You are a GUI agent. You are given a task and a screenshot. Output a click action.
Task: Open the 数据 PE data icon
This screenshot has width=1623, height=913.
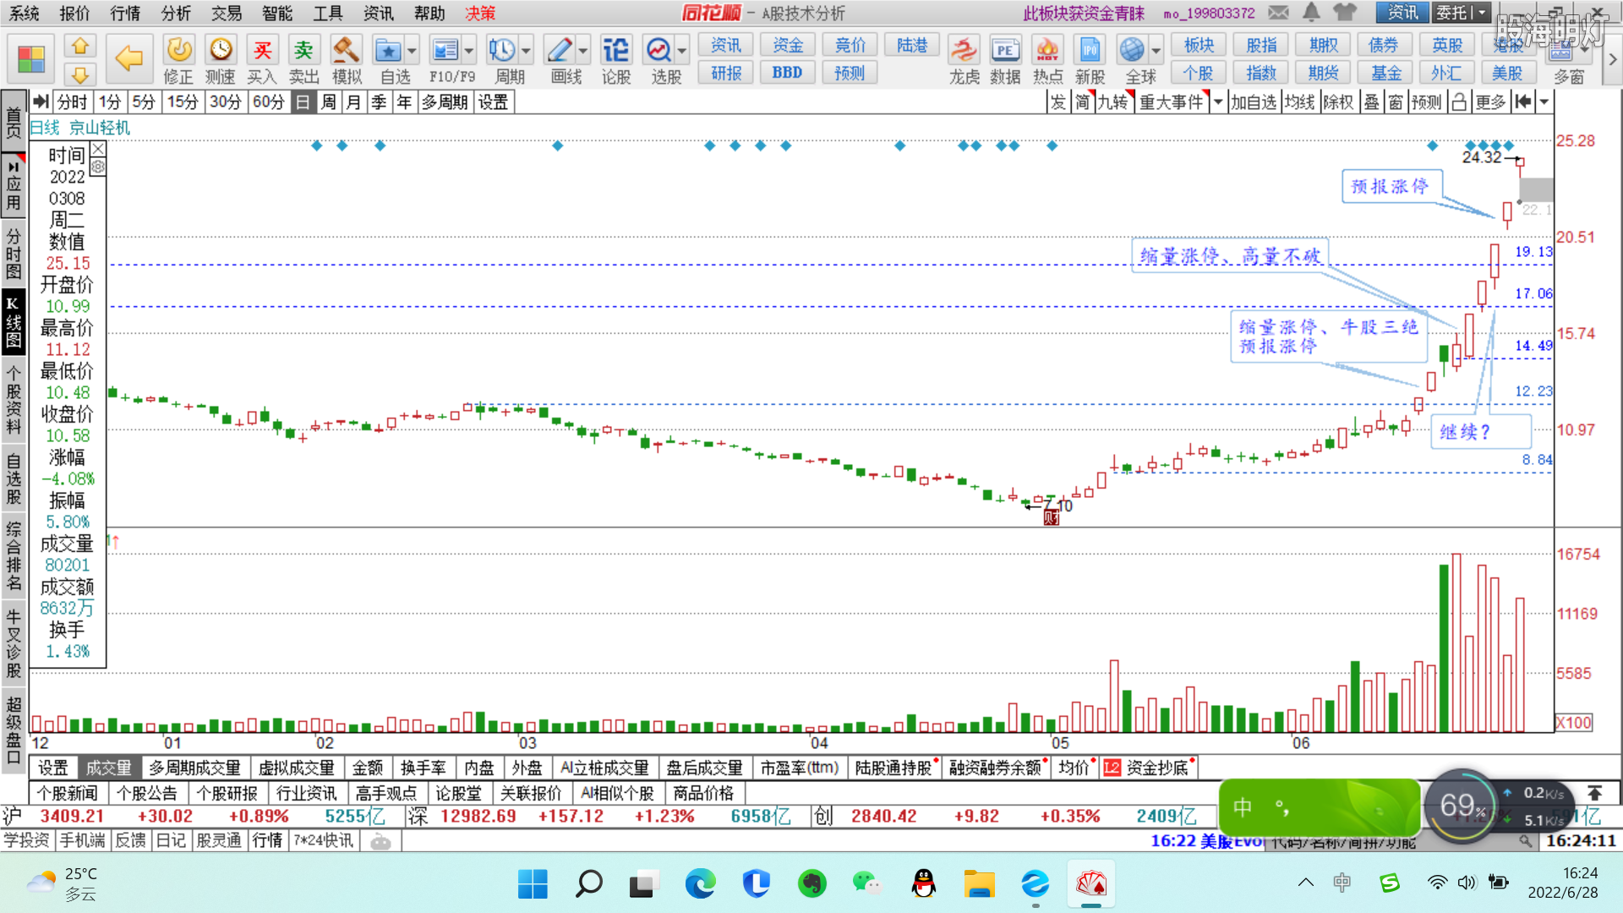(1005, 59)
